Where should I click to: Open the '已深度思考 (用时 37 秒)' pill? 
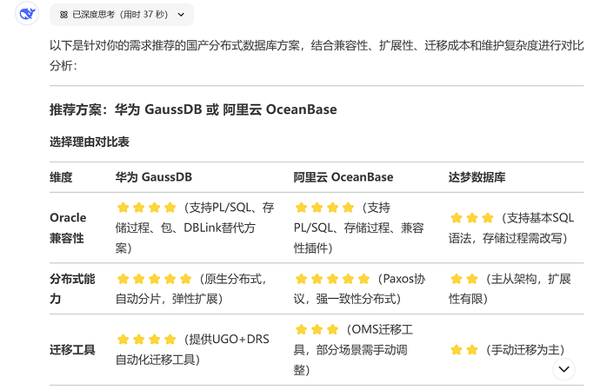(x=122, y=15)
